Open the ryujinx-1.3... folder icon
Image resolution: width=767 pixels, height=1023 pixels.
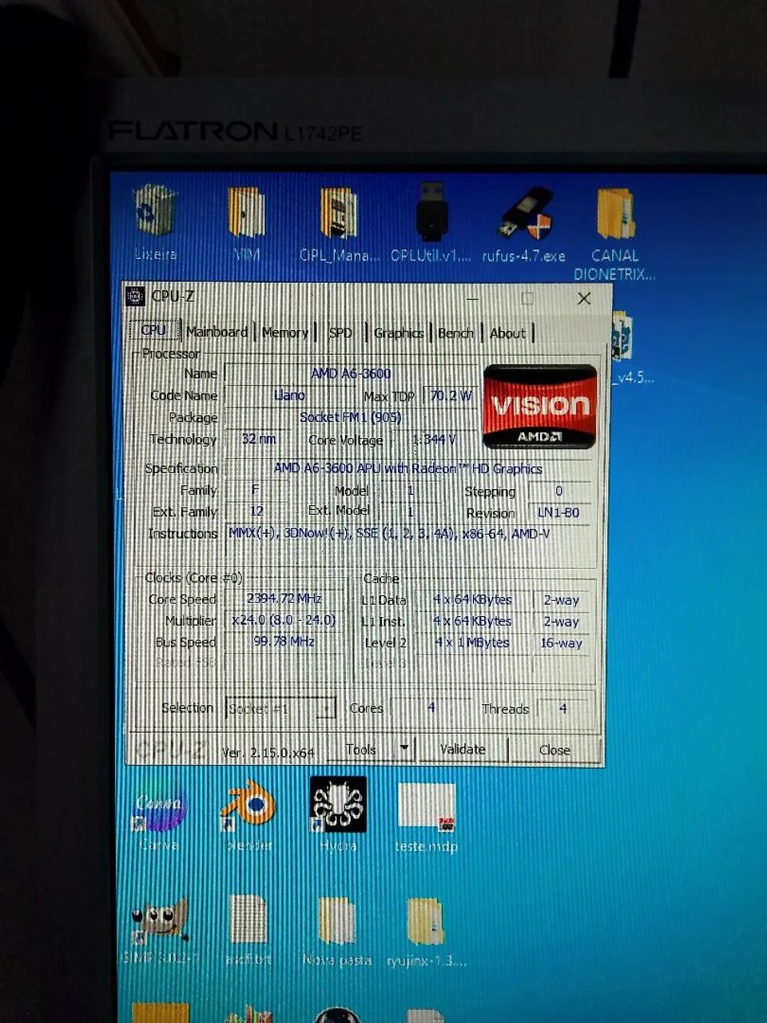click(x=426, y=921)
